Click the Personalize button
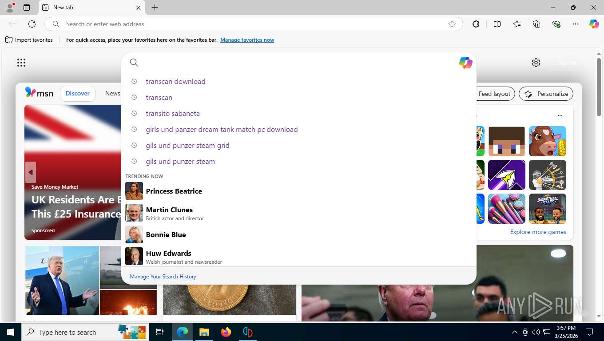Image resolution: width=604 pixels, height=341 pixels. click(546, 94)
